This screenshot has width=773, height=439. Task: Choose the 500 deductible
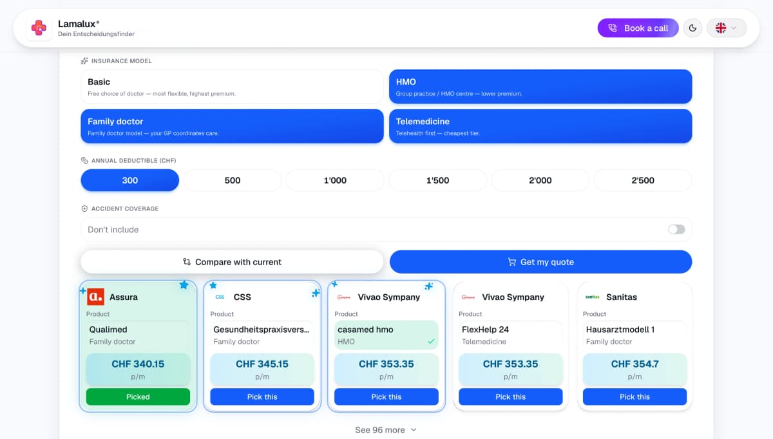click(x=233, y=180)
